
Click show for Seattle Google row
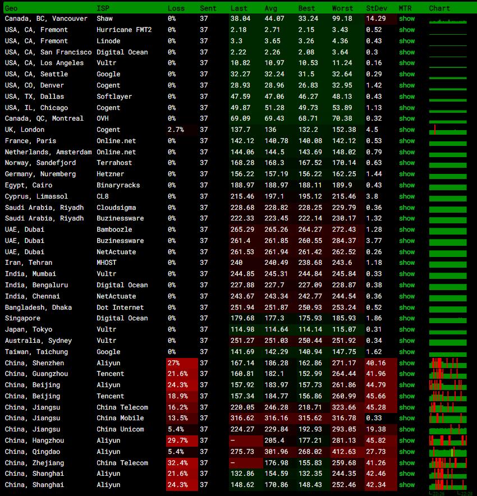pyautogui.click(x=407, y=74)
